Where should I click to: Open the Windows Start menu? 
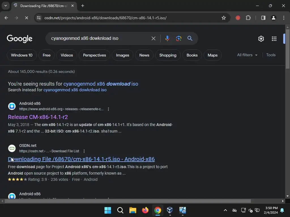pos(108,210)
